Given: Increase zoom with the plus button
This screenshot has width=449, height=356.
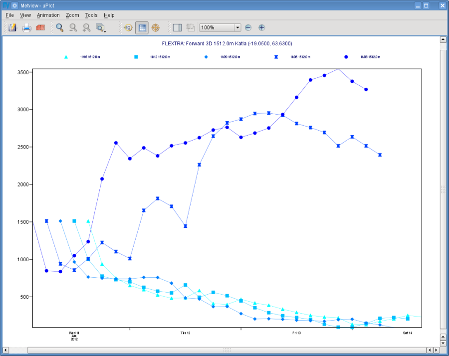Looking at the screenshot, I should pyautogui.click(x=262, y=27).
